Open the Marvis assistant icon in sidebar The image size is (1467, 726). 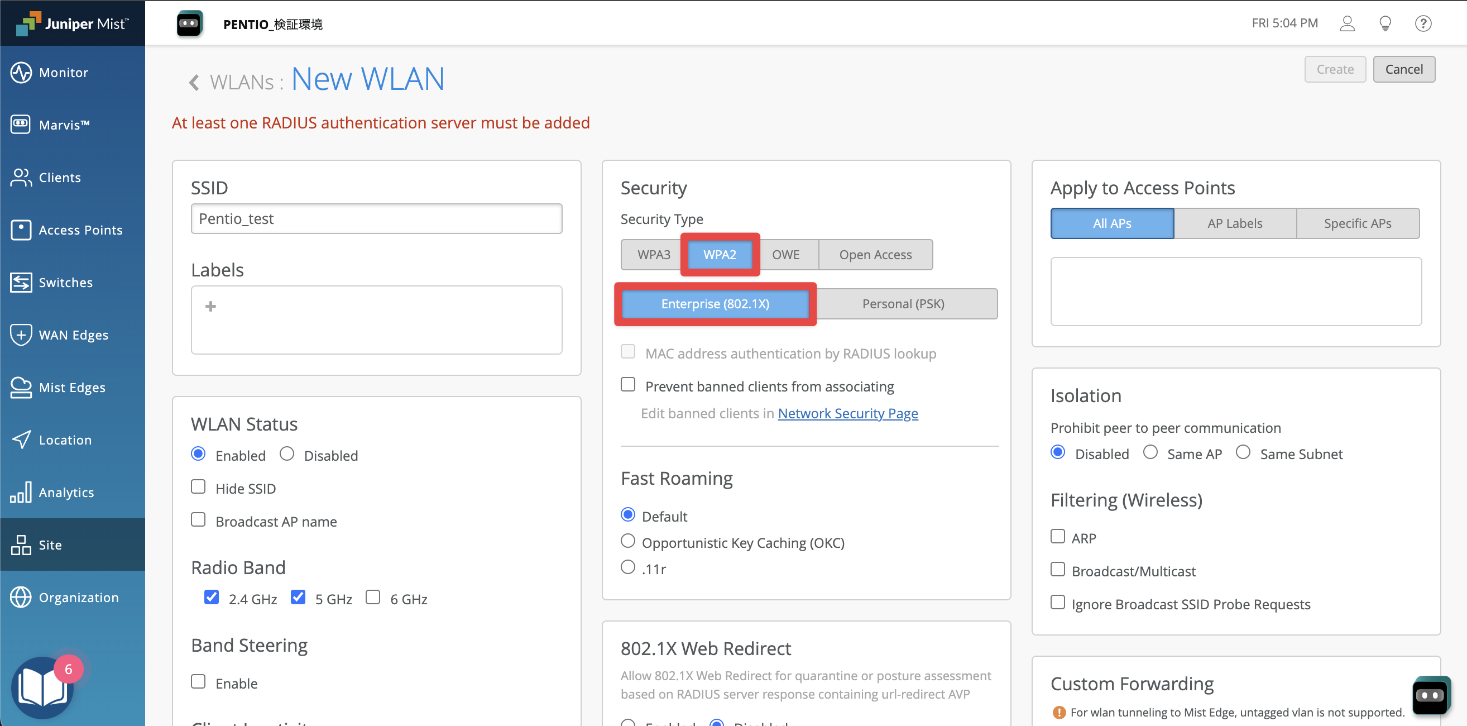point(21,125)
